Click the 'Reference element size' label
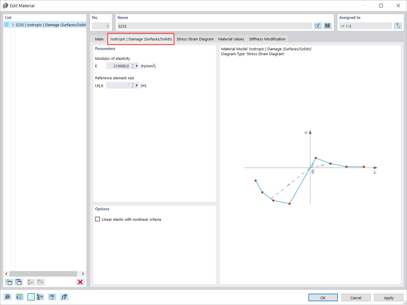 pos(115,78)
